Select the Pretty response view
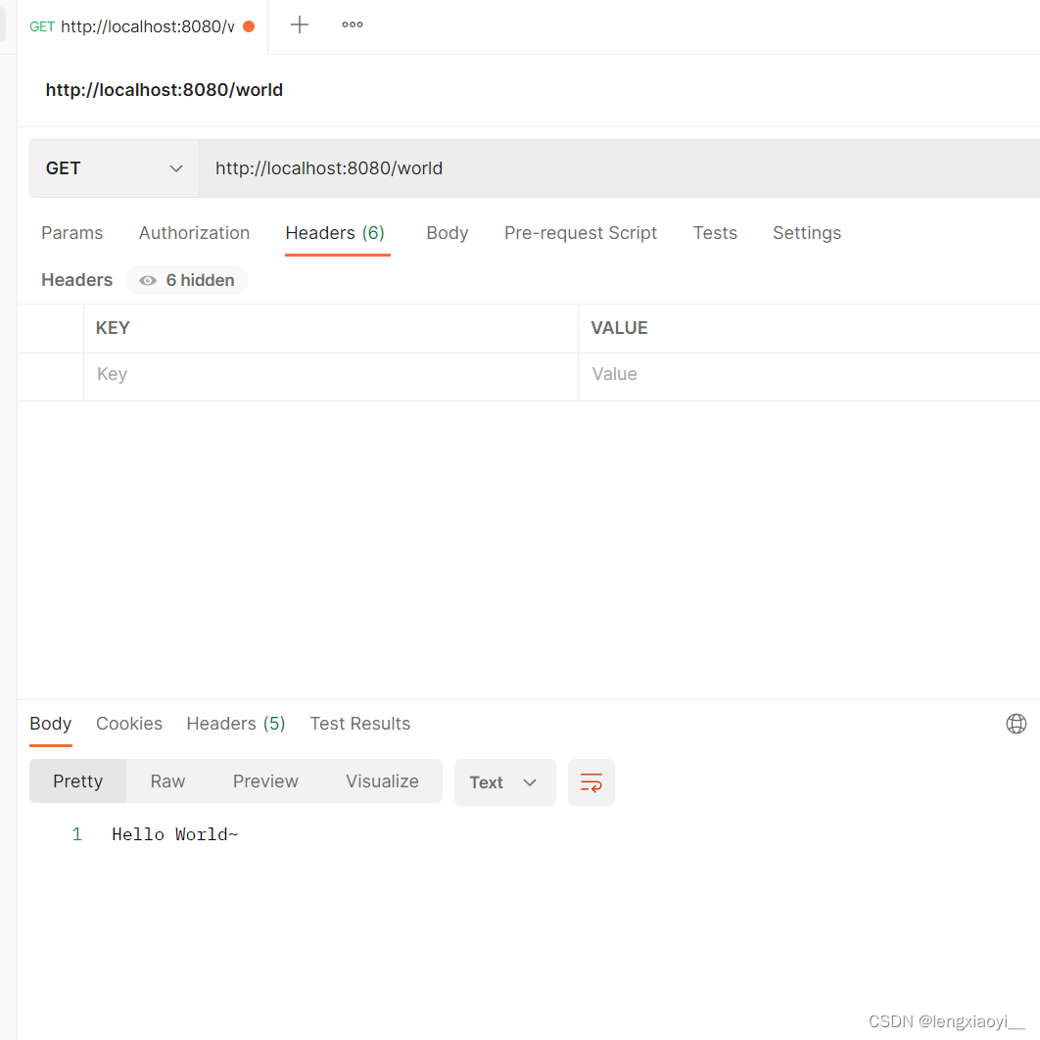Viewport: 1040px width, 1040px height. 77,781
